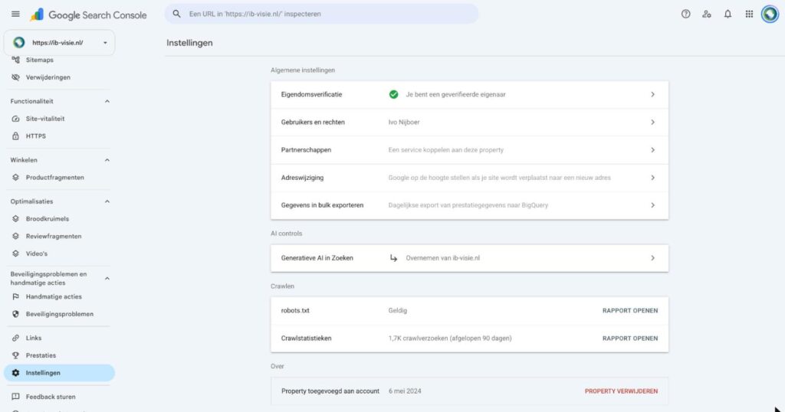Open Prestaties in sidebar
The image size is (785, 412).
tap(41, 355)
